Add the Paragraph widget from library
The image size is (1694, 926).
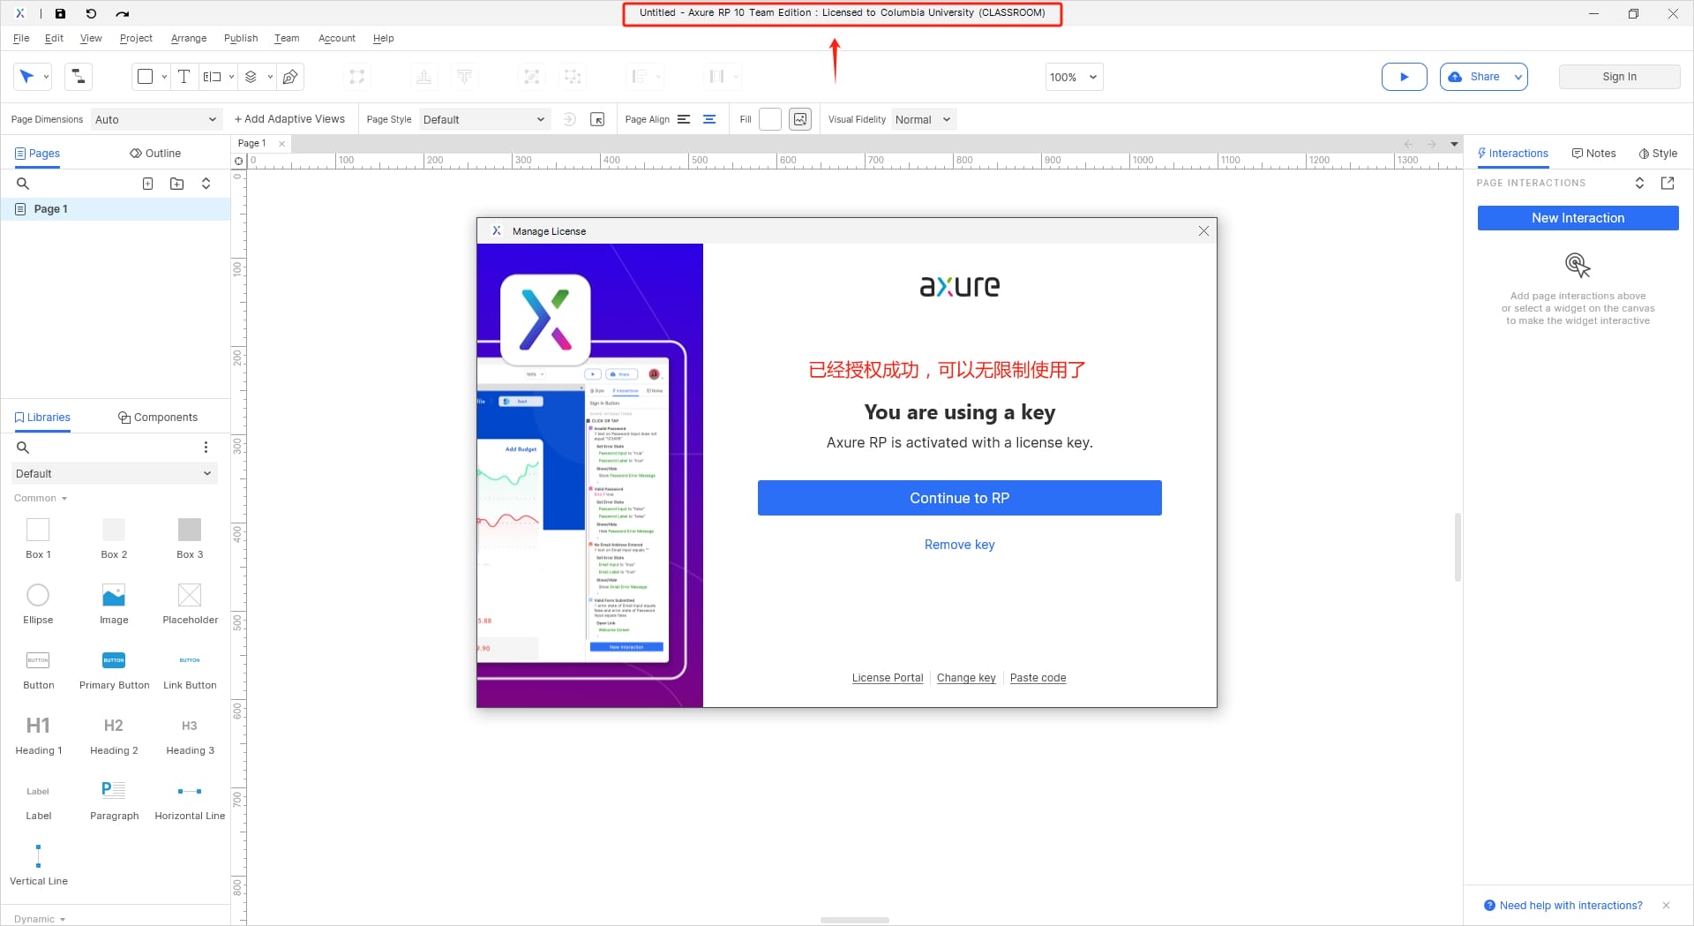(114, 799)
